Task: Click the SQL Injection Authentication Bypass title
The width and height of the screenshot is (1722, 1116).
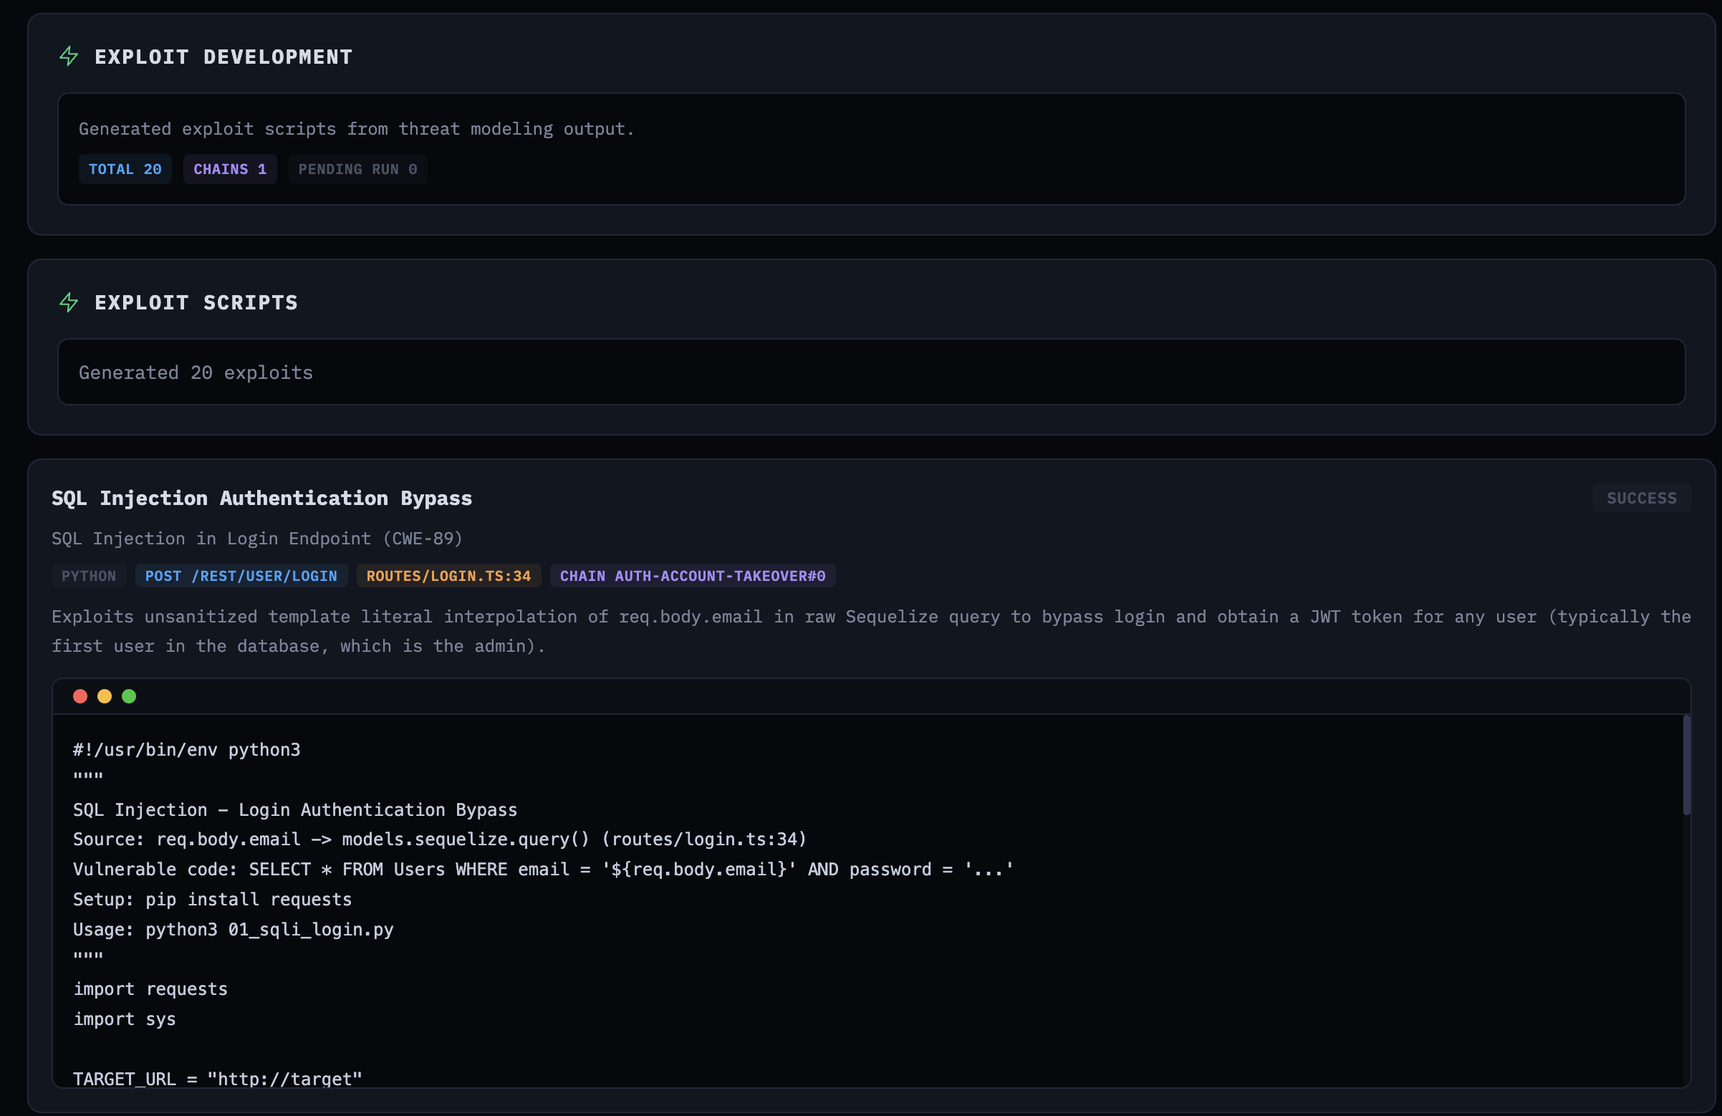Action: [x=261, y=498]
